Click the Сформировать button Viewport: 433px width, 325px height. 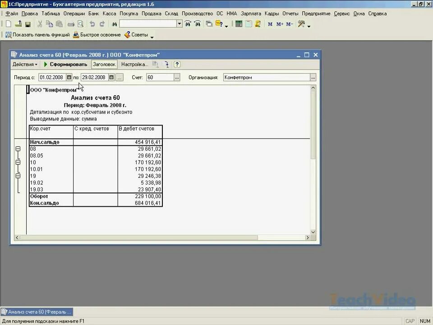click(65, 65)
